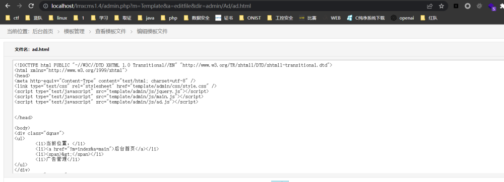Open the 数据安全 bookmarks folder
The height and width of the screenshot is (182, 504).
pyautogui.click(x=197, y=18)
